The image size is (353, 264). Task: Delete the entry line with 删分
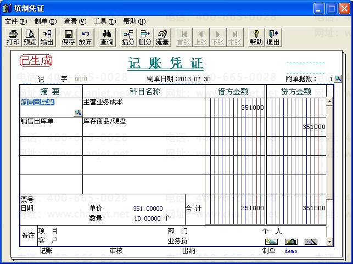[x=145, y=37]
